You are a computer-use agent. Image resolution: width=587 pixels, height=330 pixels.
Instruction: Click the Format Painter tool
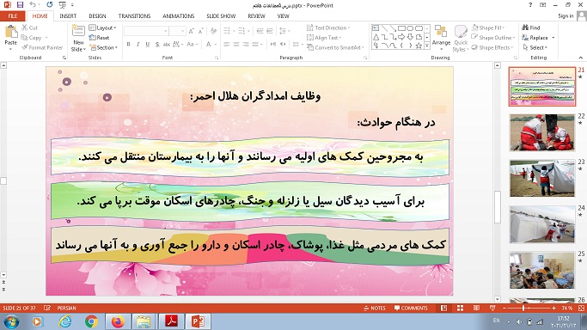[x=42, y=47]
